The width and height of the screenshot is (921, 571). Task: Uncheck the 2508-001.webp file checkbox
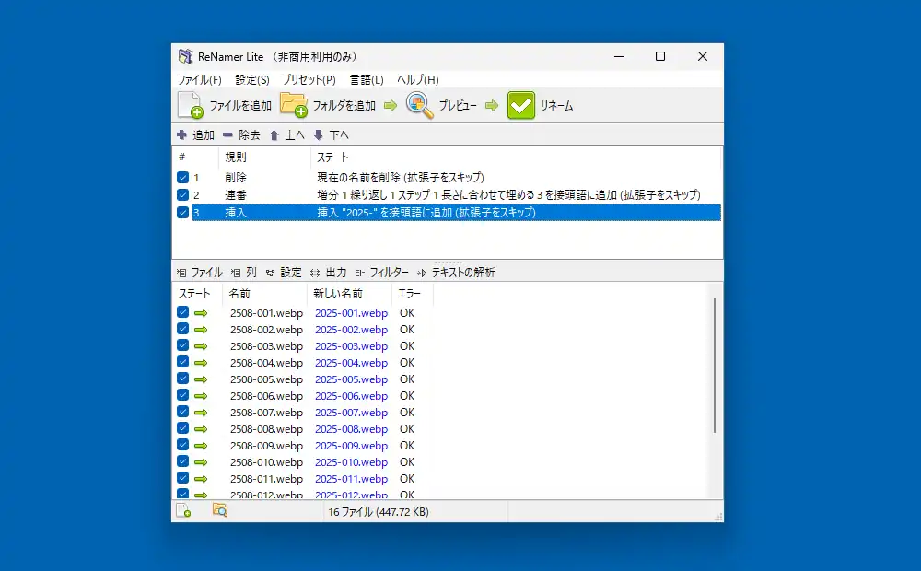(182, 313)
